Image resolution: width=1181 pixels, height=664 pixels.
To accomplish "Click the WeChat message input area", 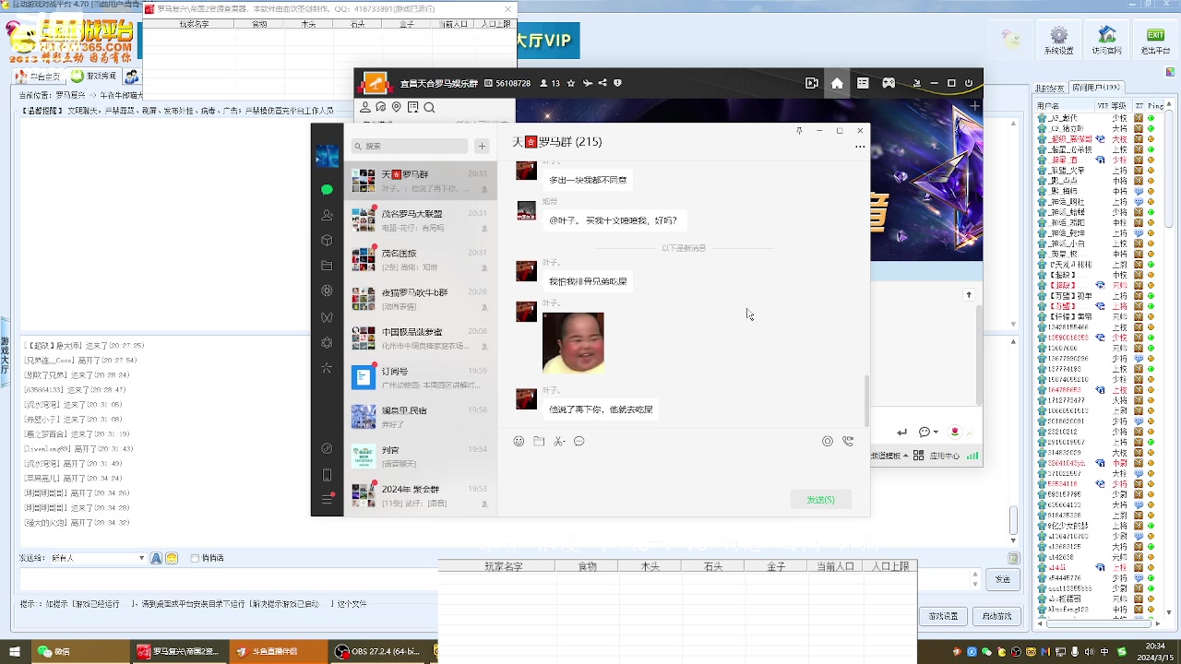I will [x=683, y=470].
